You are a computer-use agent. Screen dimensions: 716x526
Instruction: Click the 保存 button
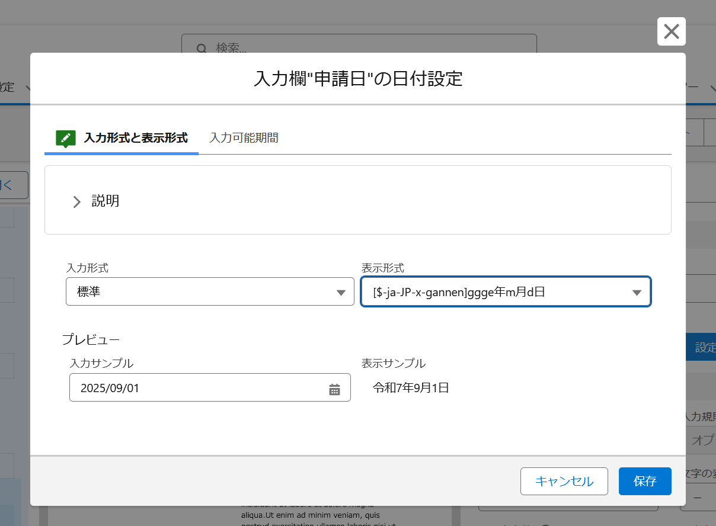(x=644, y=481)
